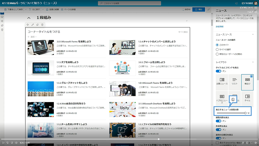The image size is (259, 146).
Task: Click the duplicate web part icon in the web part toolbar
Action: (38, 25)
